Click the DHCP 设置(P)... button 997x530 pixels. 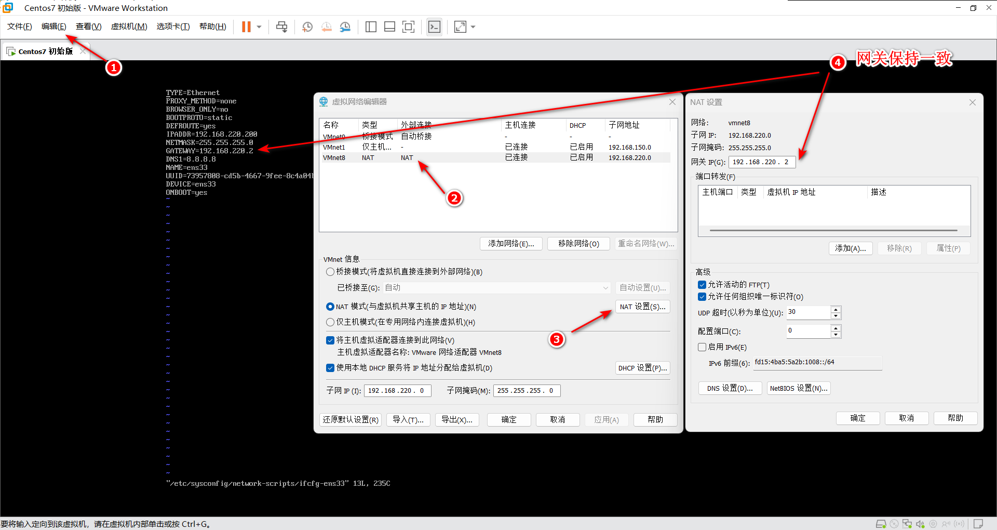coord(642,368)
